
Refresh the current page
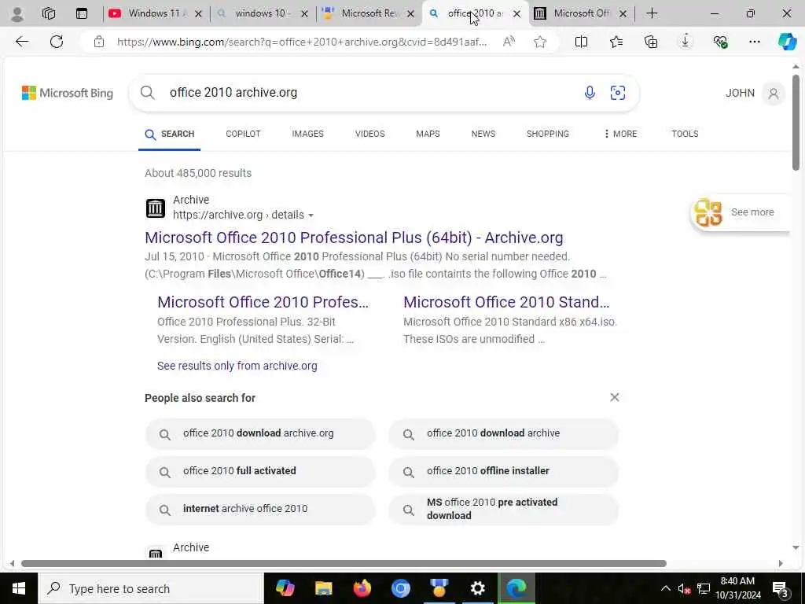click(x=57, y=42)
